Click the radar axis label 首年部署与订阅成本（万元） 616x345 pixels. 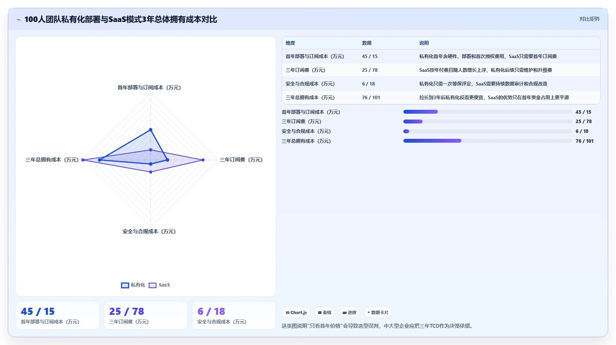pos(149,87)
